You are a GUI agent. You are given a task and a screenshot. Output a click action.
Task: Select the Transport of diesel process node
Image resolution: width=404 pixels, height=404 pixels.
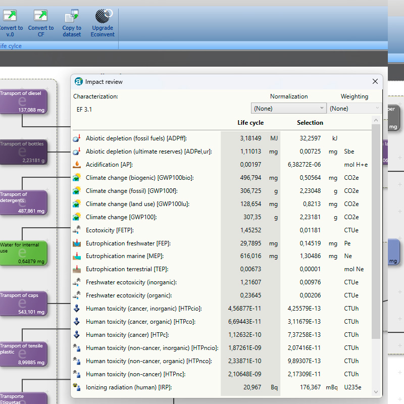pos(23,101)
